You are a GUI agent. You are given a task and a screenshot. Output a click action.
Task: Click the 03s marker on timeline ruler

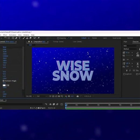coord(98,105)
